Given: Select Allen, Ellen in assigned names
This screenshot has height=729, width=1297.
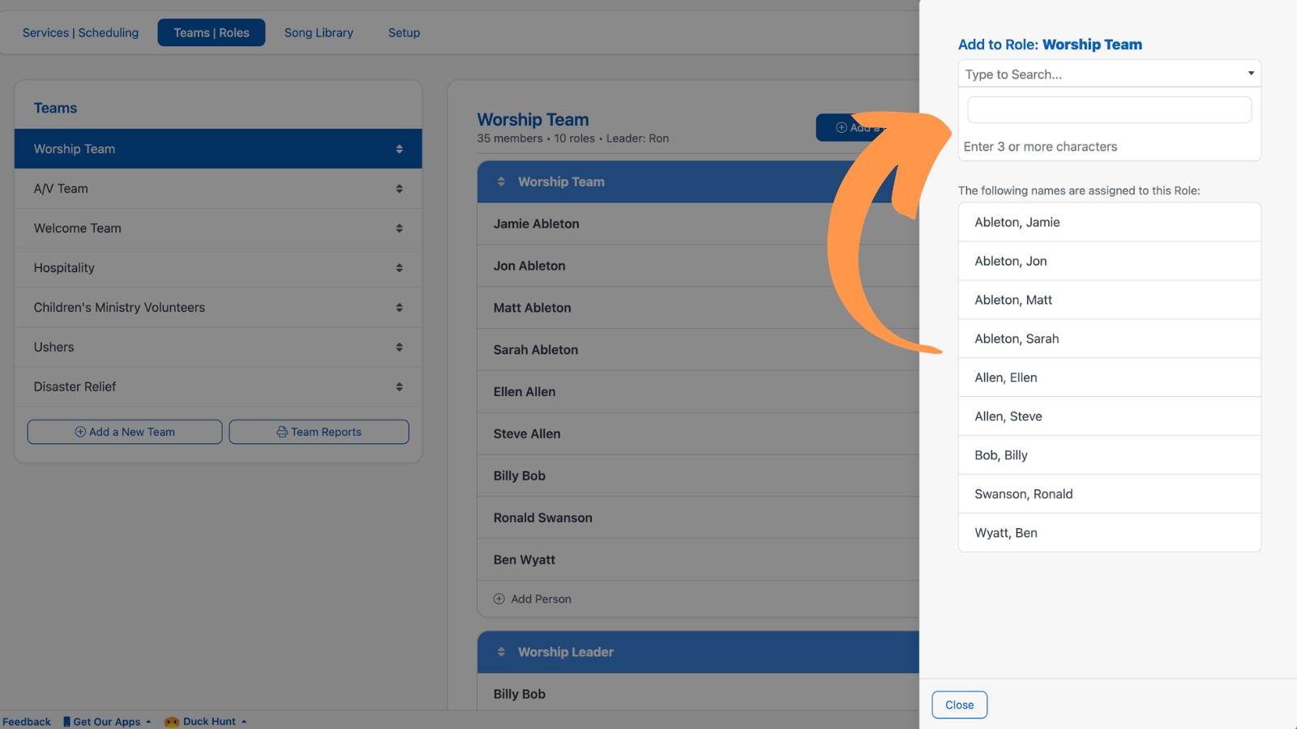Looking at the screenshot, I should click(x=1109, y=377).
